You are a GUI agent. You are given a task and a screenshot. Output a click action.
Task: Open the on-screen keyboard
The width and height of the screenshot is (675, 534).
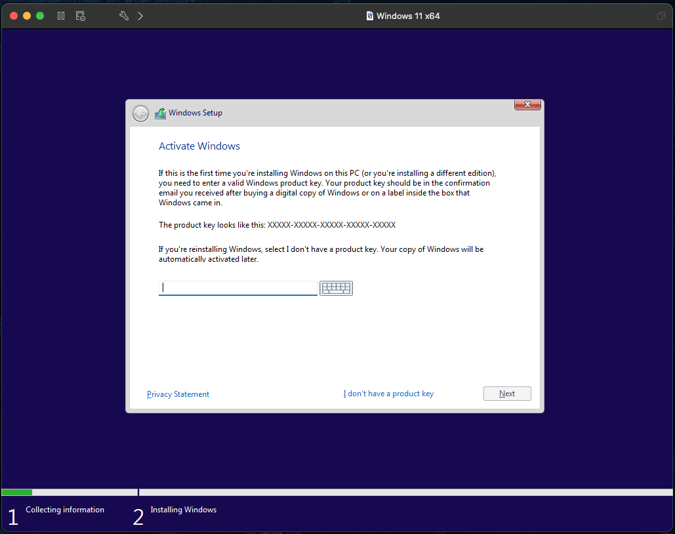tap(337, 288)
